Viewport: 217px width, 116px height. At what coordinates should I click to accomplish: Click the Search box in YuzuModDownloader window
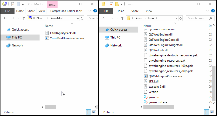coord(93,18)
